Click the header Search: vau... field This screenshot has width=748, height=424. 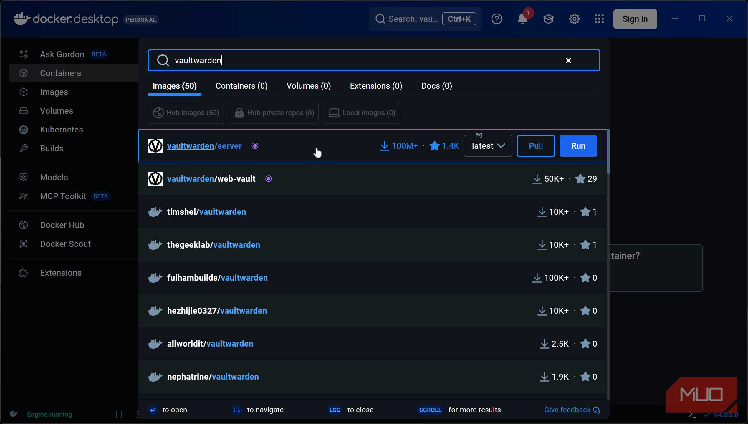(x=425, y=19)
